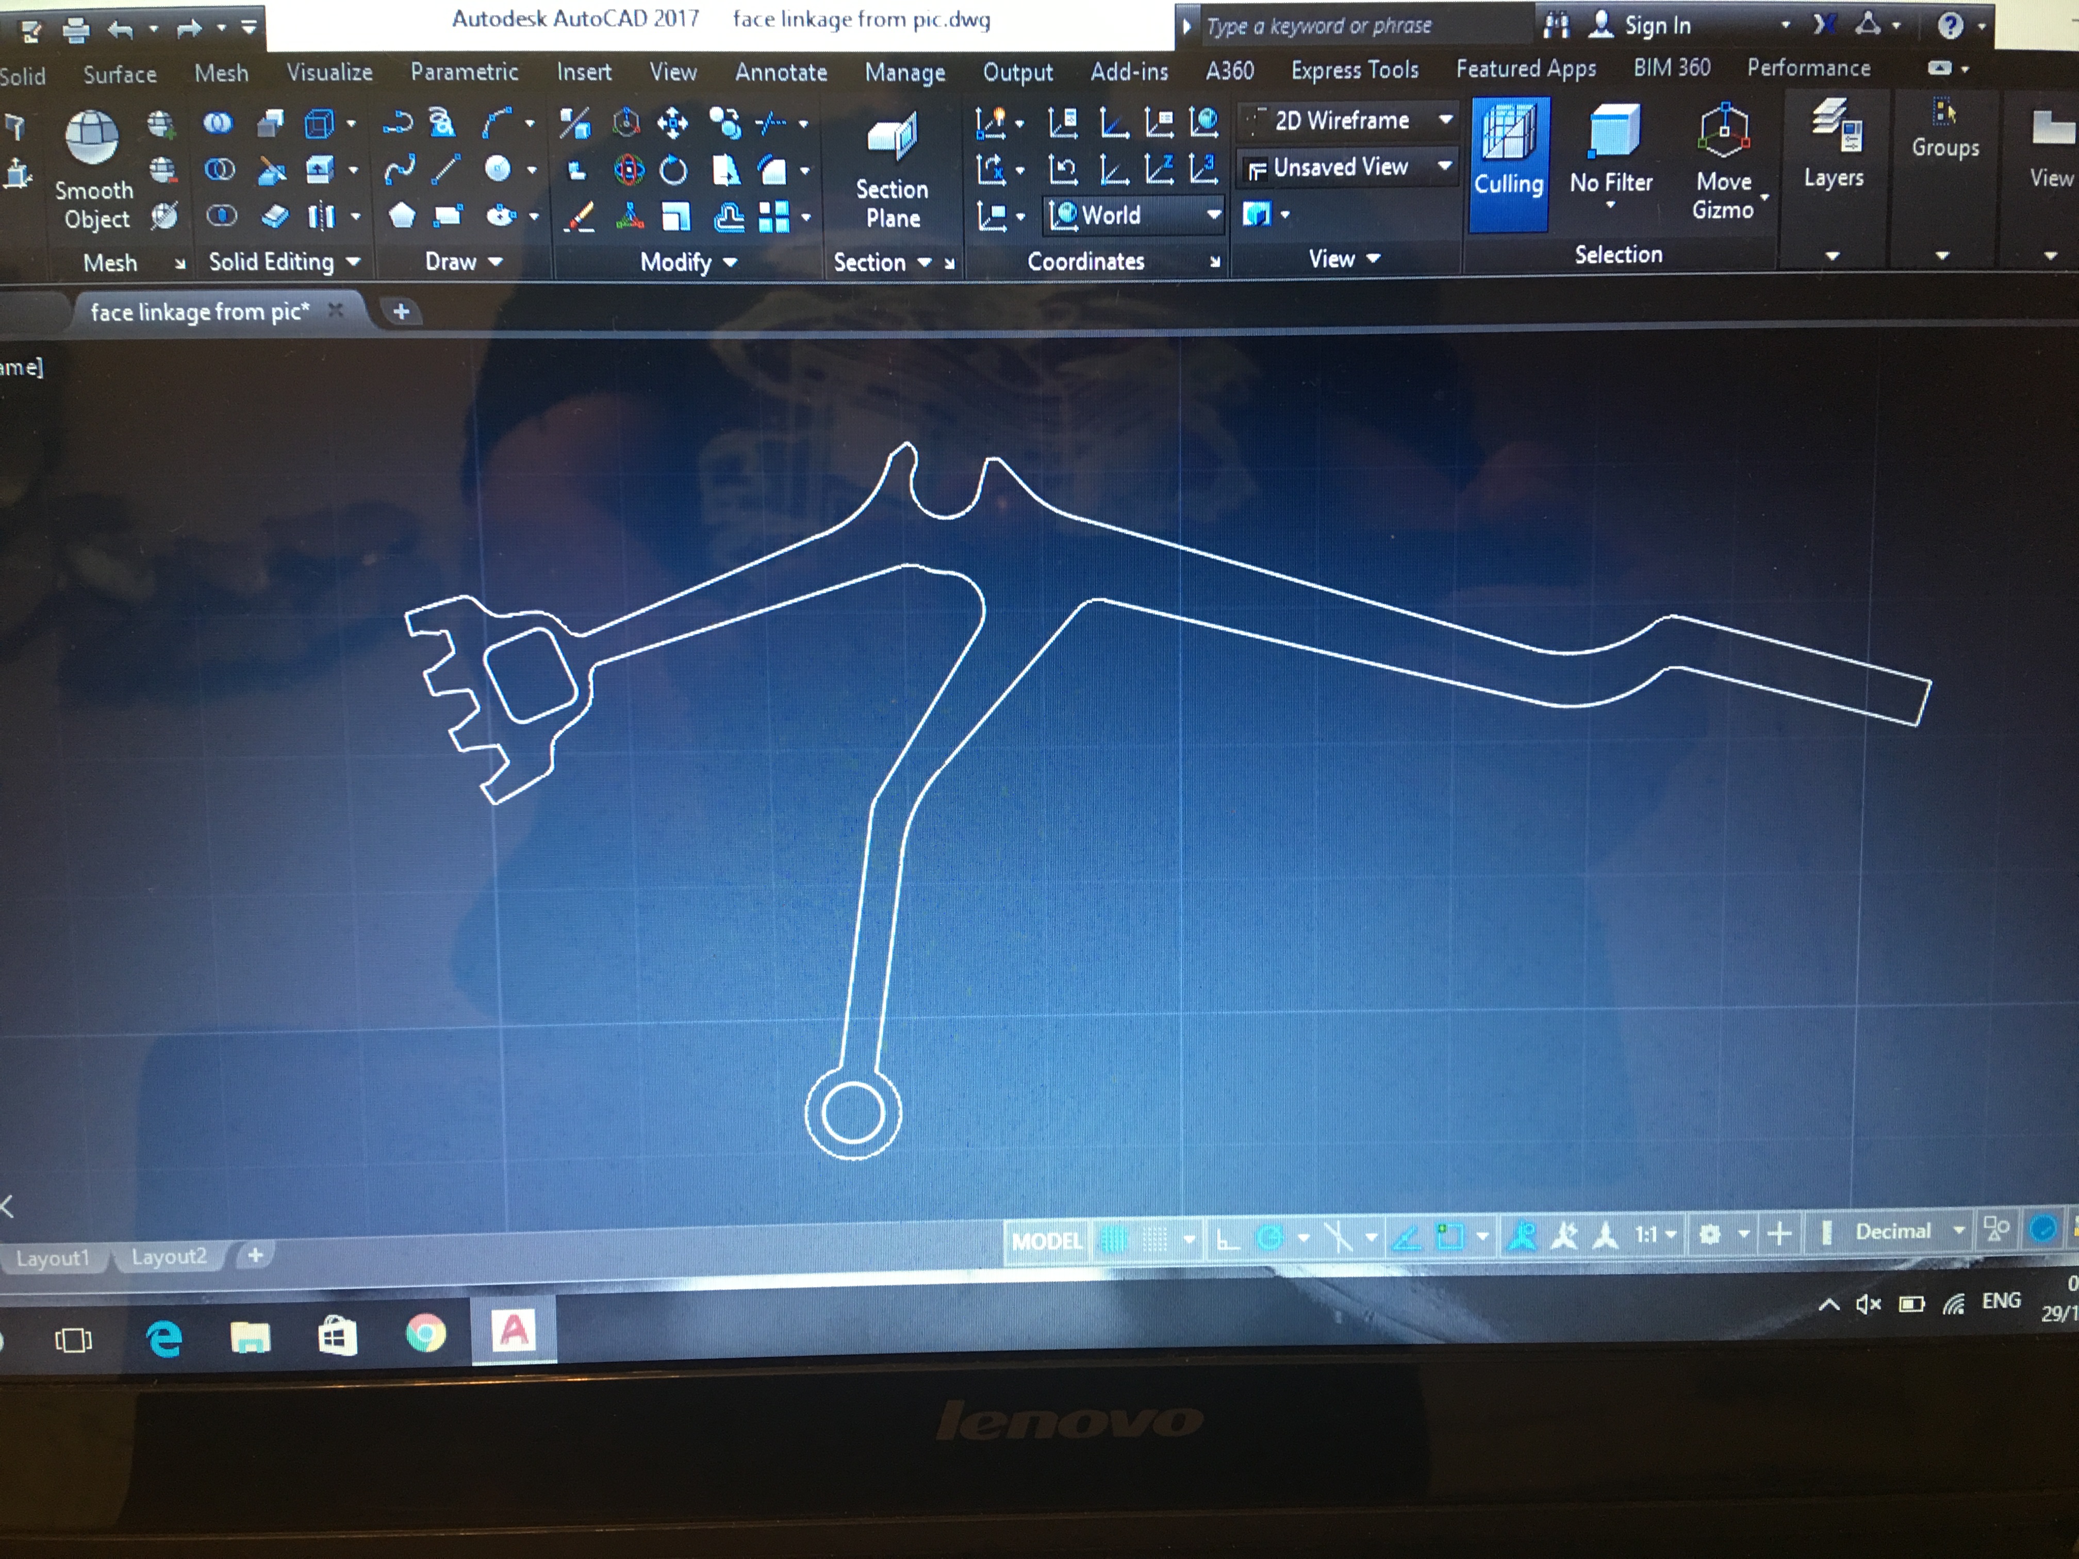Open the Parametric ribbon tab
The image size is (2079, 1559).
pyautogui.click(x=464, y=72)
